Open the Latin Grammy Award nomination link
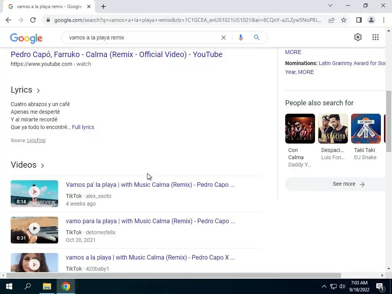Image resolution: width=392 pixels, height=294 pixels. click(x=352, y=63)
